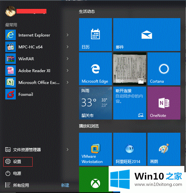This screenshot has width=186, height=193.
Task: Launch the OneNote tile
Action: point(164,103)
